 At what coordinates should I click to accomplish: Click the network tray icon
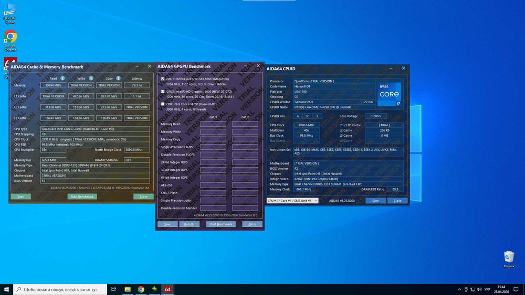pos(472,289)
